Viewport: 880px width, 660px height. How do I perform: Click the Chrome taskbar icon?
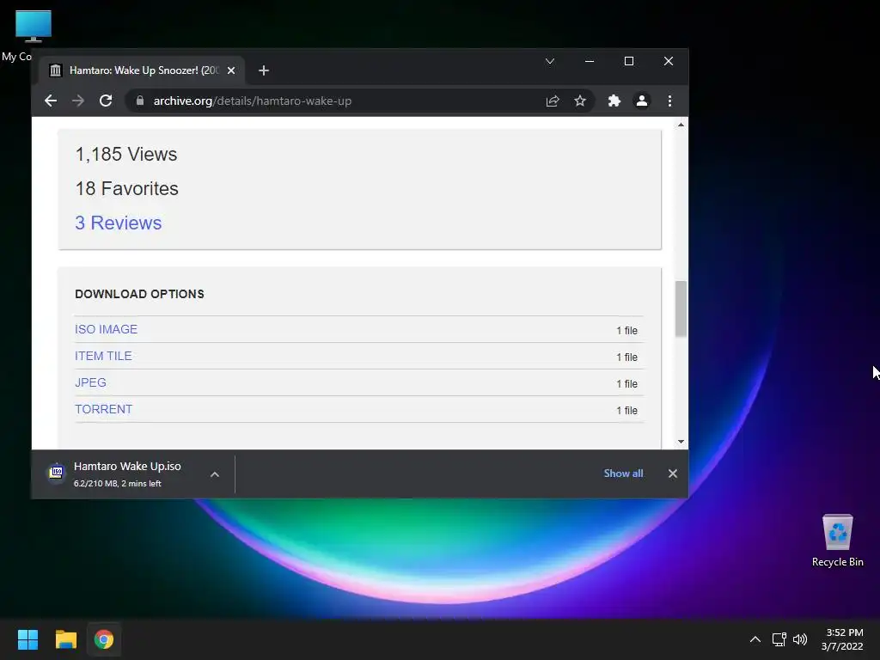(104, 639)
